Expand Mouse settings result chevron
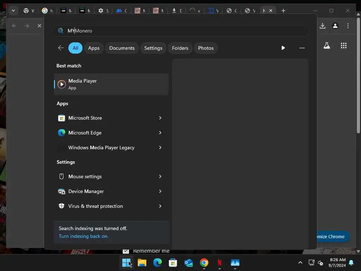The height and width of the screenshot is (271, 361). point(160,176)
